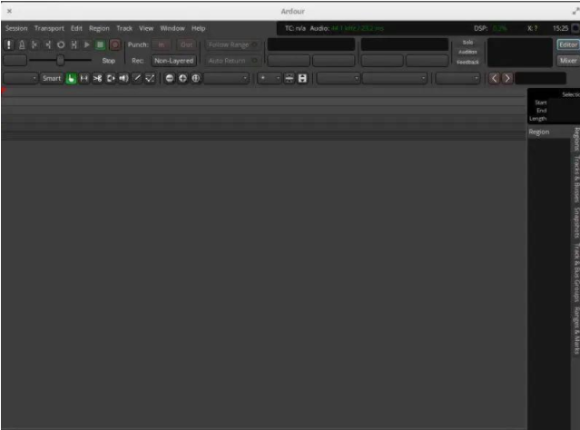
Task: Open the wide grid type dropdown
Action: pos(395,78)
